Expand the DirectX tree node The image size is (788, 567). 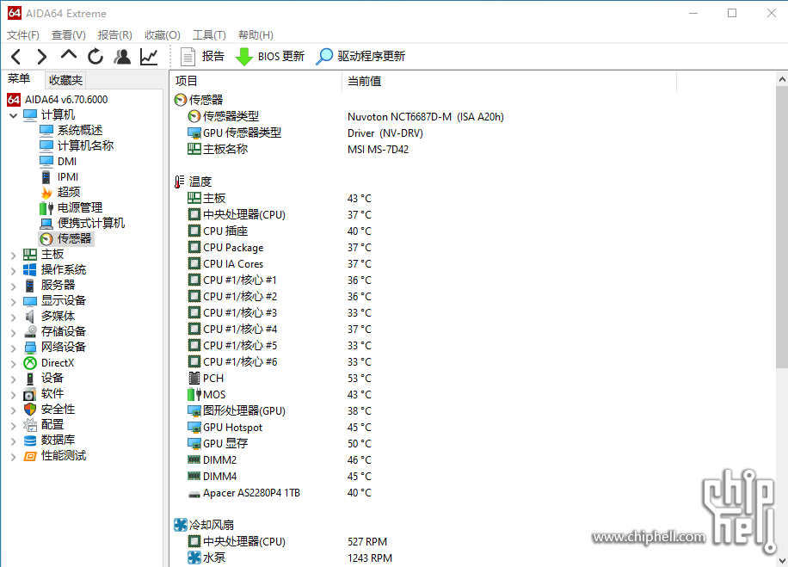click(x=14, y=364)
